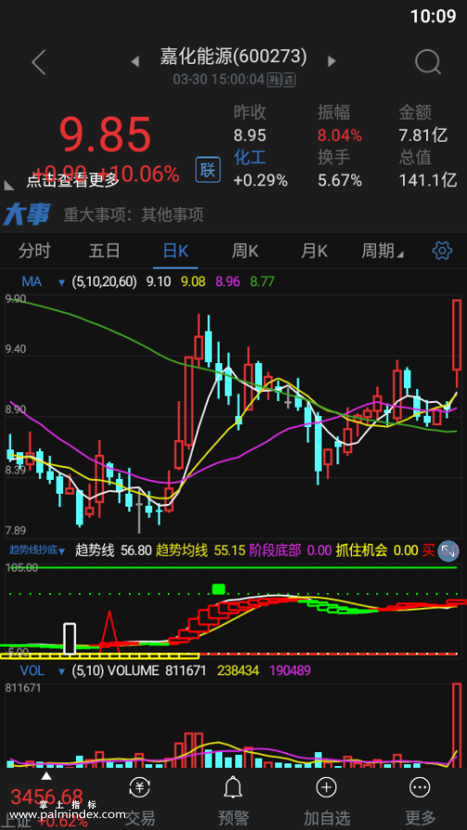Image resolution: width=467 pixels, height=830 pixels.
Task: Switch to 周K tab
Action: click(245, 251)
